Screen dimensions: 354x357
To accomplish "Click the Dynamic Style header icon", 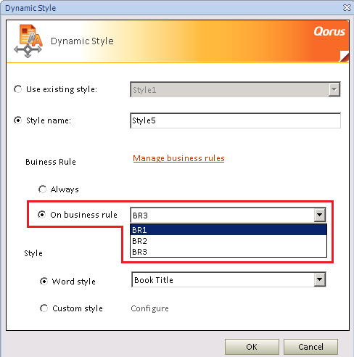I will pyautogui.click(x=28, y=41).
